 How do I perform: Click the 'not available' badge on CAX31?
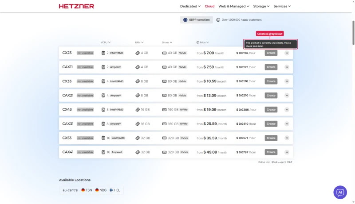click(x=85, y=124)
